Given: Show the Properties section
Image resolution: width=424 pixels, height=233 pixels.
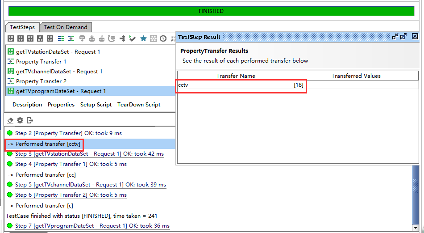Looking at the screenshot, I should pyautogui.click(x=61, y=105).
